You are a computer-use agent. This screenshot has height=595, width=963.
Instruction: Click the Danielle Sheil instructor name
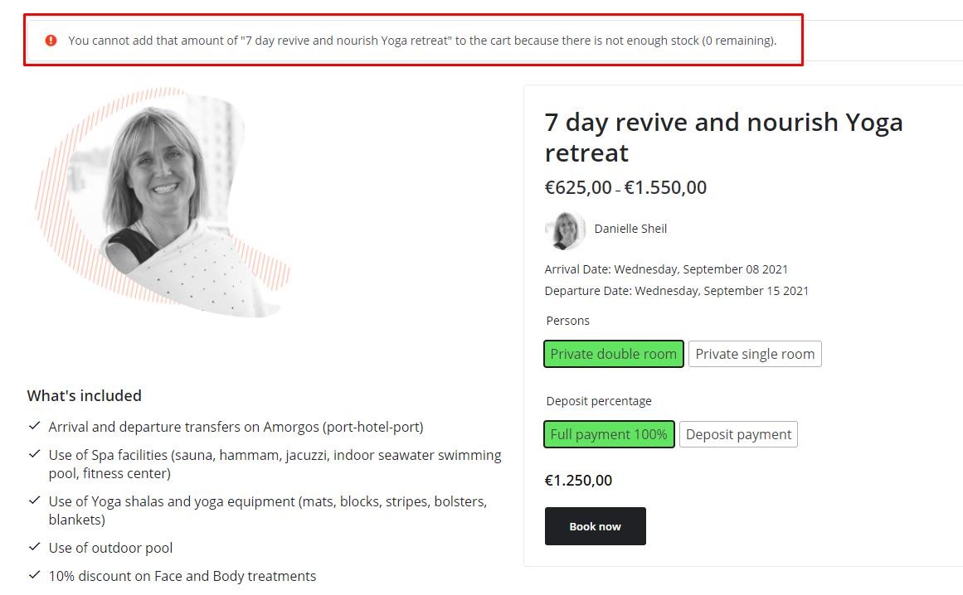[630, 229]
